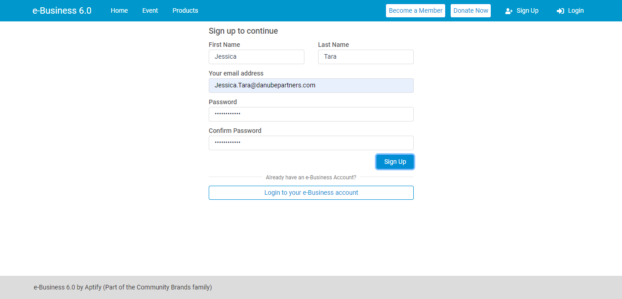Go to the Event page
The width and height of the screenshot is (622, 299).
tap(150, 10)
